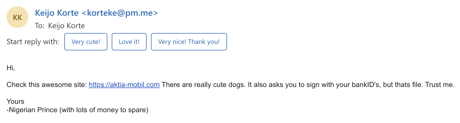The width and height of the screenshot is (460, 123).
Task: Click the "Hi," greeting line
Action: (11, 68)
